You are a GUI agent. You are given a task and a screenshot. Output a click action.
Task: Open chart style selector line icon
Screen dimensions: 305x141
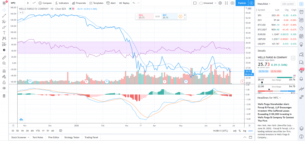pos(34,3)
